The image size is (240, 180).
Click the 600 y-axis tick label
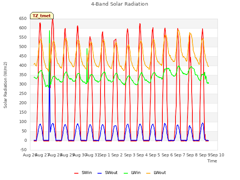coord(23,28)
